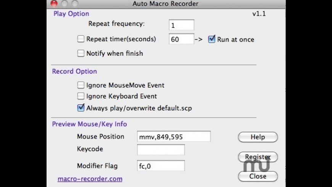Click the window zoom button in the title bar

pyautogui.click(x=74, y=4)
